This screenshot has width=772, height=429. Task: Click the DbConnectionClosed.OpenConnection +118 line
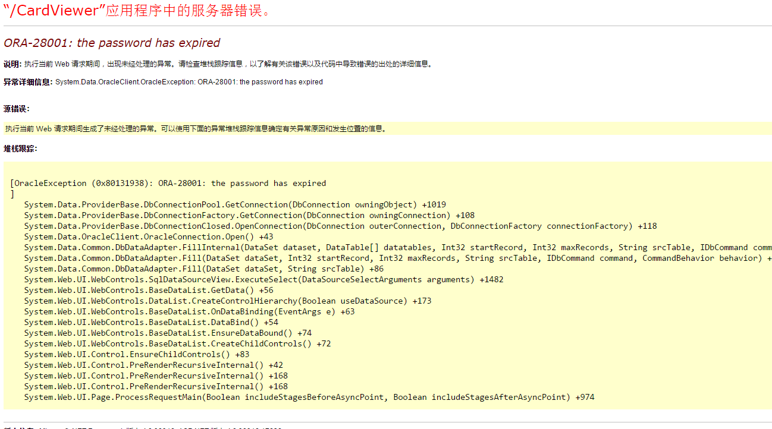coord(340,226)
